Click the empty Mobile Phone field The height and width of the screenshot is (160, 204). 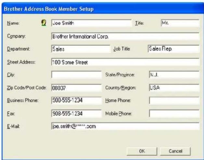click(x=174, y=114)
